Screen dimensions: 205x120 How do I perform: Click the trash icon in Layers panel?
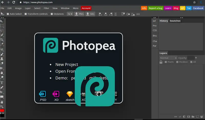pyautogui.click(x=201, y=117)
